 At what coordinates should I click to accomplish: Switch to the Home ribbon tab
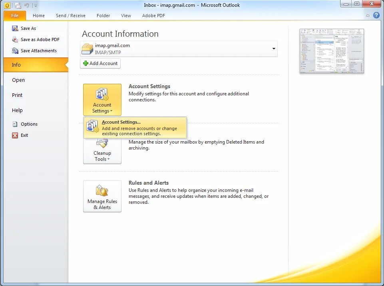(39, 16)
